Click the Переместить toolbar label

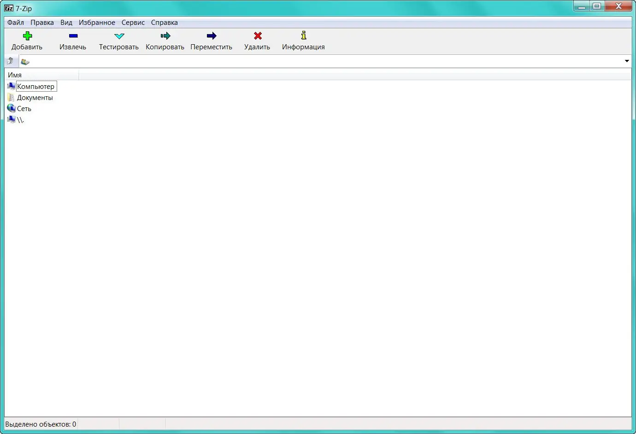point(212,47)
